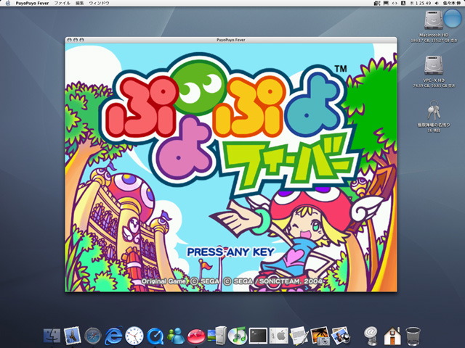Minimize the PuyoPuyo Fever window

point(76,40)
